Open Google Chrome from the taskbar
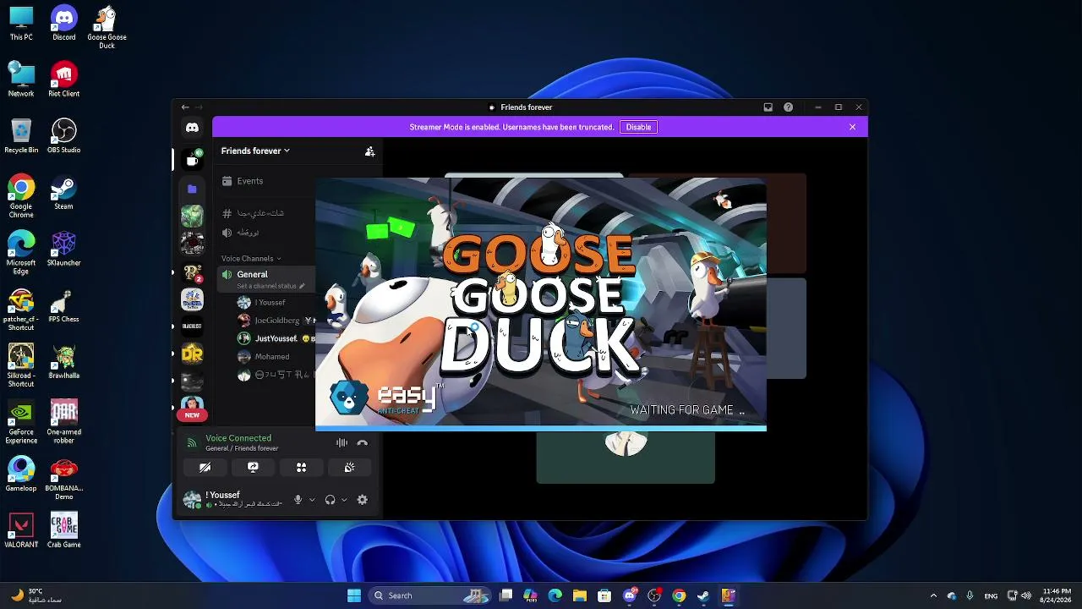The width and height of the screenshot is (1082, 609). tap(678, 595)
